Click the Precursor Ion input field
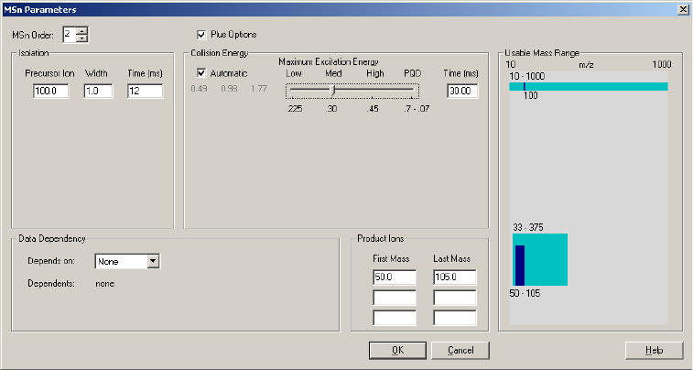The image size is (693, 370). 51,91
